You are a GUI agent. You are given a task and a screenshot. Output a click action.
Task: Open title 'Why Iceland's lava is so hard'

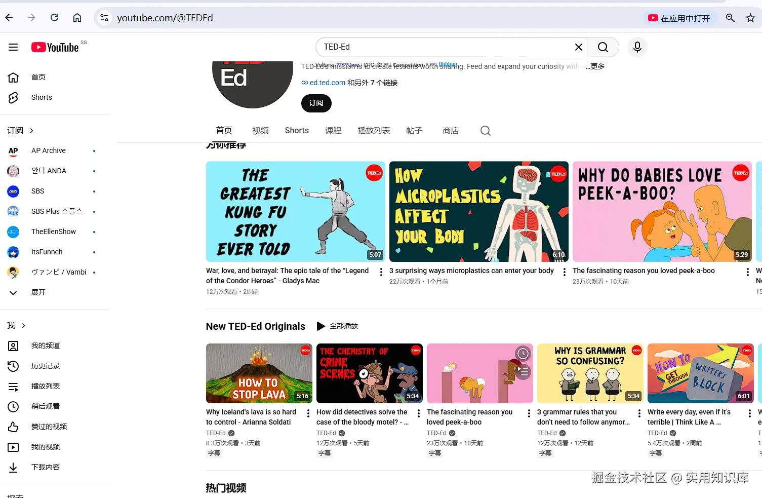pyautogui.click(x=251, y=417)
